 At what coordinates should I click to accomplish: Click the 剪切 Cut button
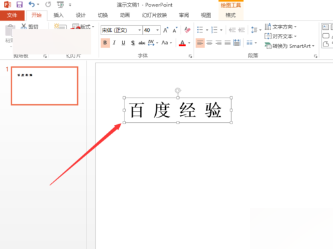point(30,27)
